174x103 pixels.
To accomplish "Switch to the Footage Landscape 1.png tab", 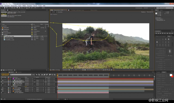I will tap(77, 10).
